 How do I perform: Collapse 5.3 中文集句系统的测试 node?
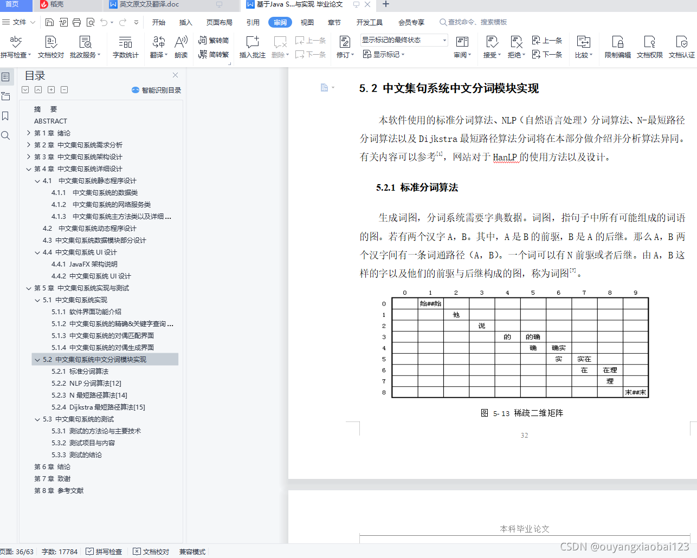click(x=37, y=419)
